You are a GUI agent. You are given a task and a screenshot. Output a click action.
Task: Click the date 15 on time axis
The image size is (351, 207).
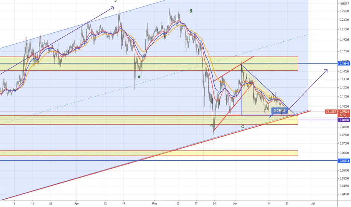tap(32, 204)
